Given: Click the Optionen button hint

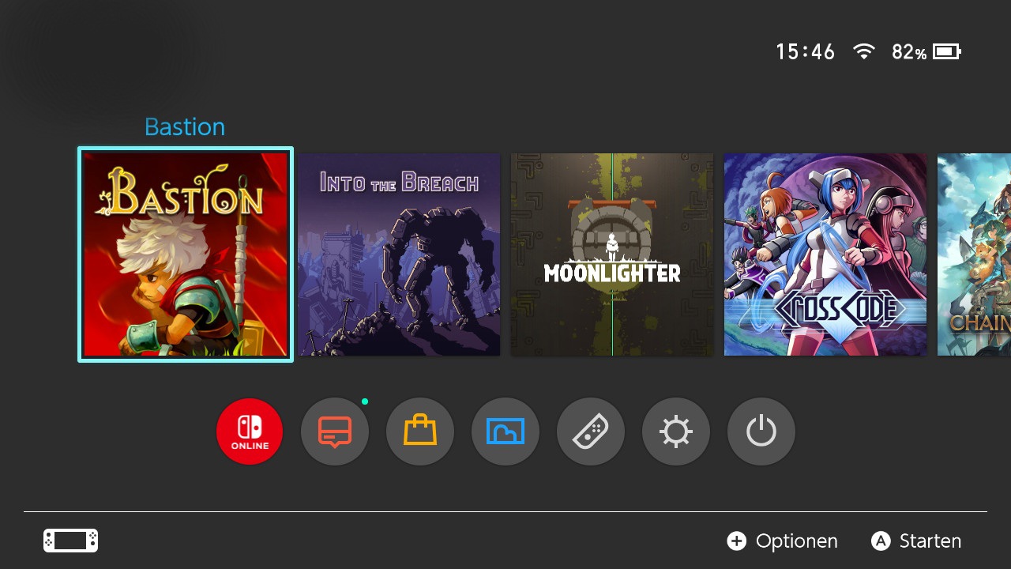Looking at the screenshot, I should point(782,541).
